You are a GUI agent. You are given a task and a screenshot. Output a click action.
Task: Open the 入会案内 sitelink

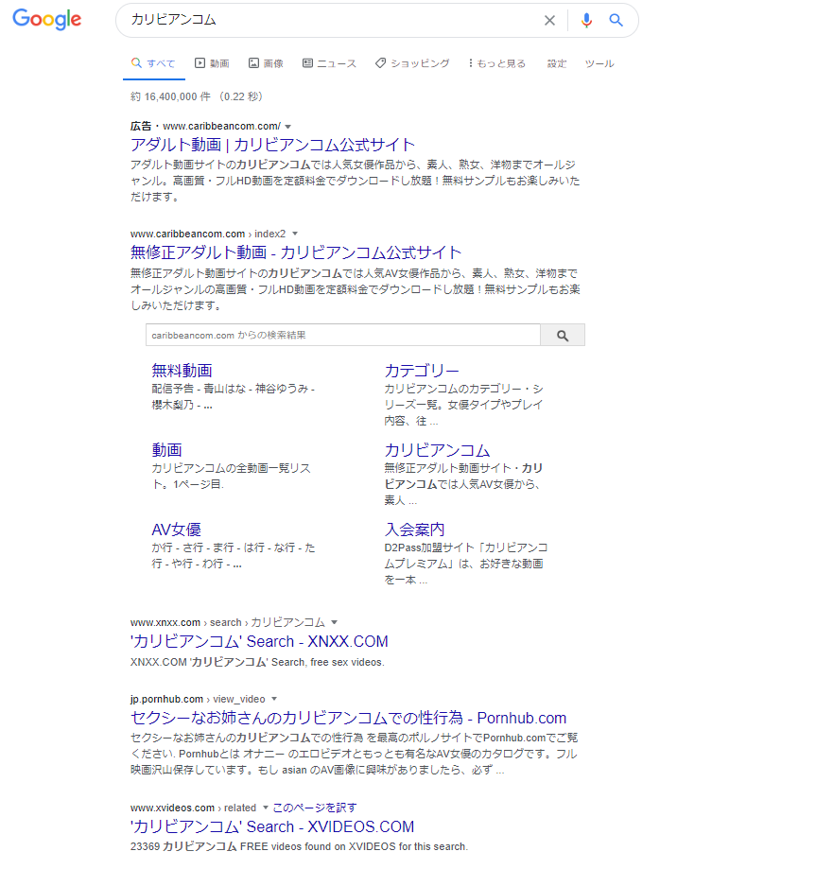coord(414,530)
